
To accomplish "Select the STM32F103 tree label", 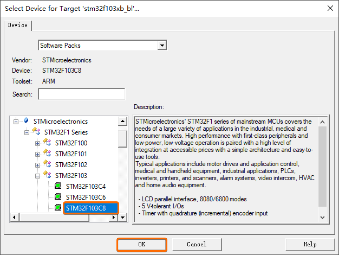I will (x=71, y=175).
